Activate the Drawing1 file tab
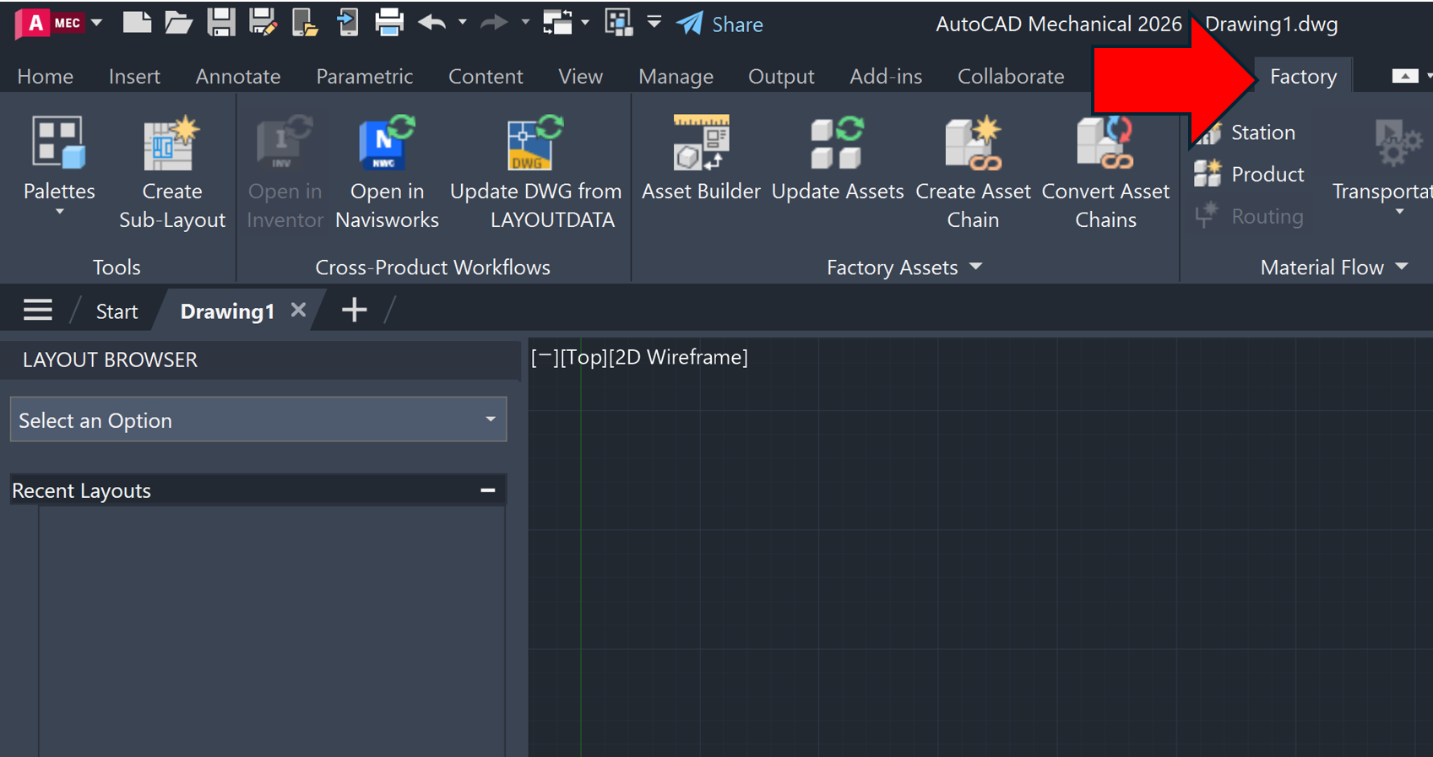The image size is (1433, 757). click(227, 311)
